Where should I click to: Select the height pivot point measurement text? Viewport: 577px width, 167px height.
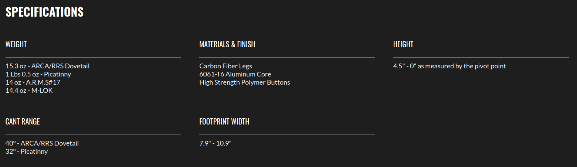449,66
